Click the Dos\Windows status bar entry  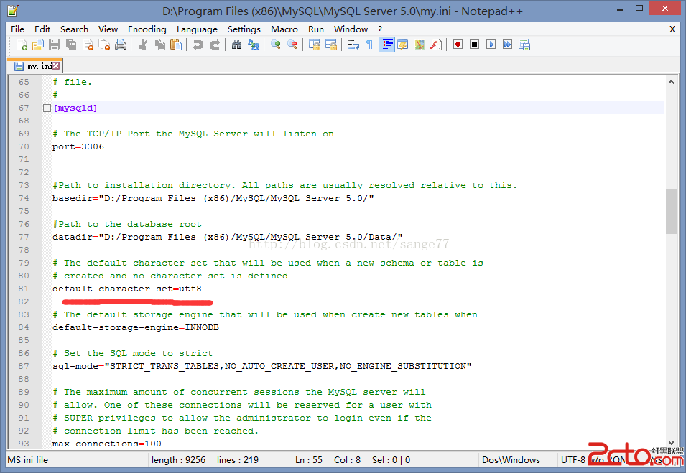[x=511, y=460]
